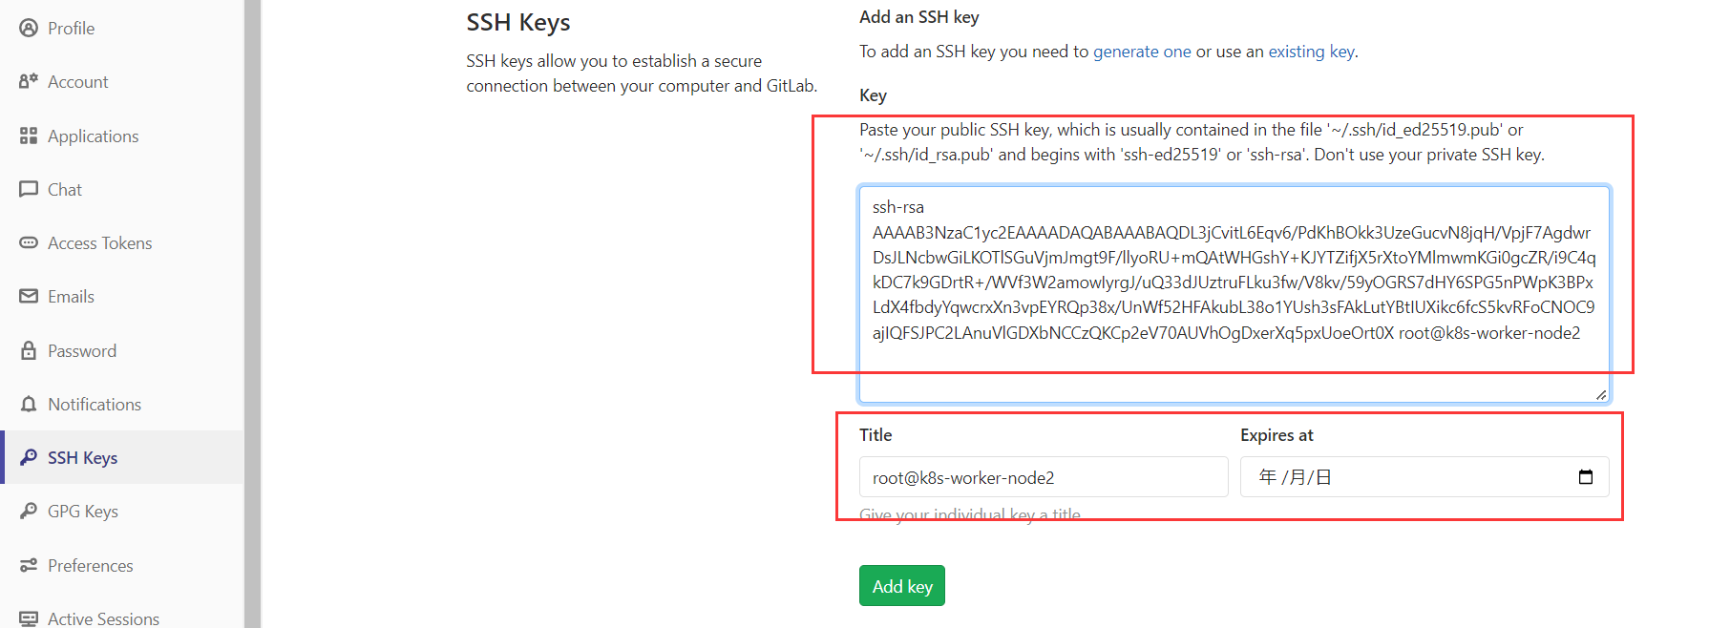Click the Account icon in sidebar
1709x628 pixels.
(29, 81)
